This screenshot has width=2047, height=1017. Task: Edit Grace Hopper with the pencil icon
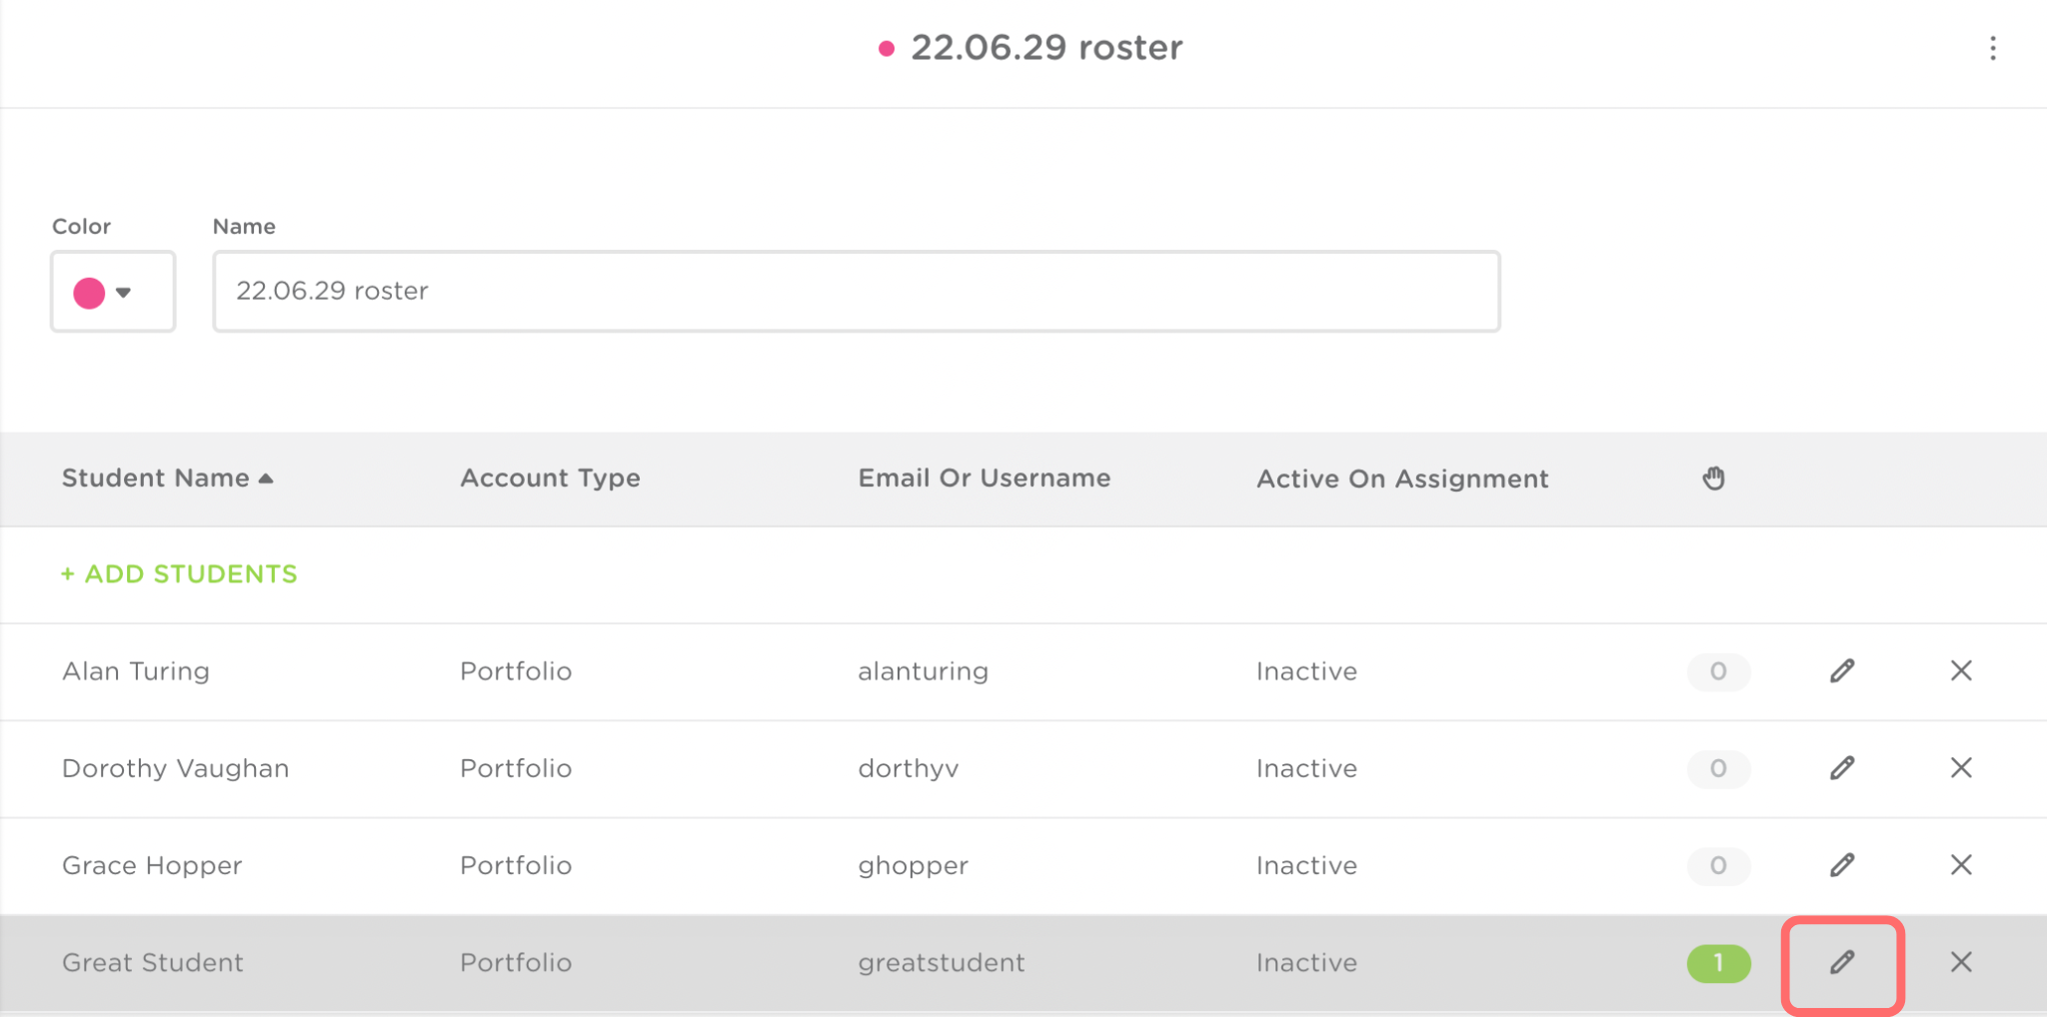[1842, 864]
